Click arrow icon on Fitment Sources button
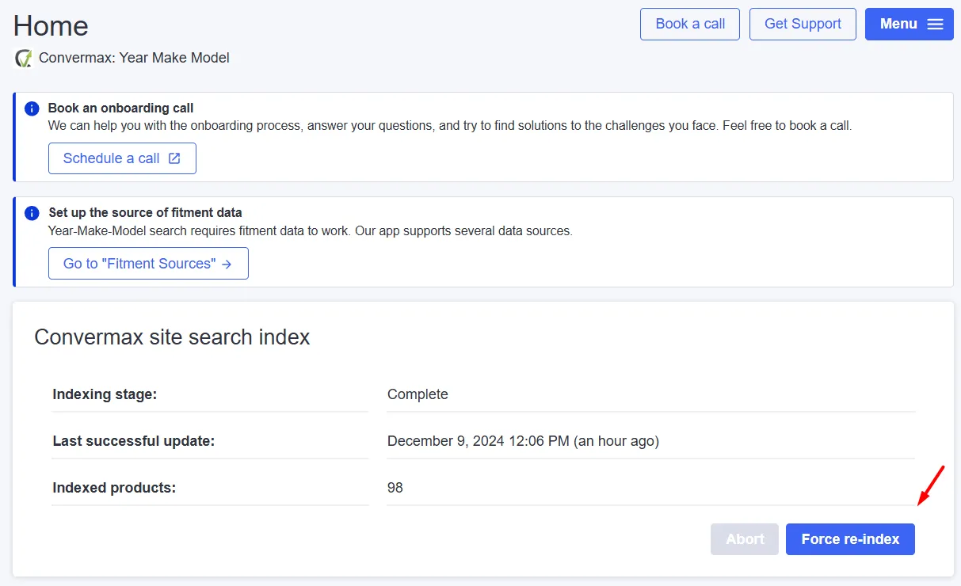The width and height of the screenshot is (961, 586). tap(227, 264)
